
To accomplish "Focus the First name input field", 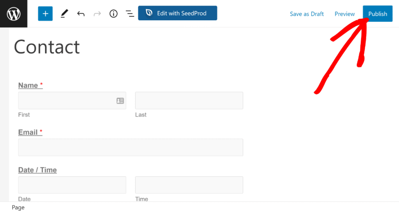I will 66,101.
